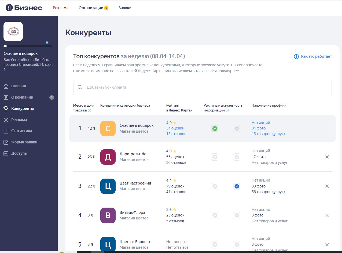Open the Заявки tab
Image resolution: width=342 pixels, height=253 pixels.
point(125,8)
